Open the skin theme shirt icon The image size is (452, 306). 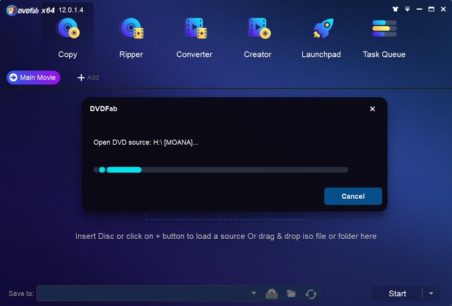pyautogui.click(x=395, y=9)
